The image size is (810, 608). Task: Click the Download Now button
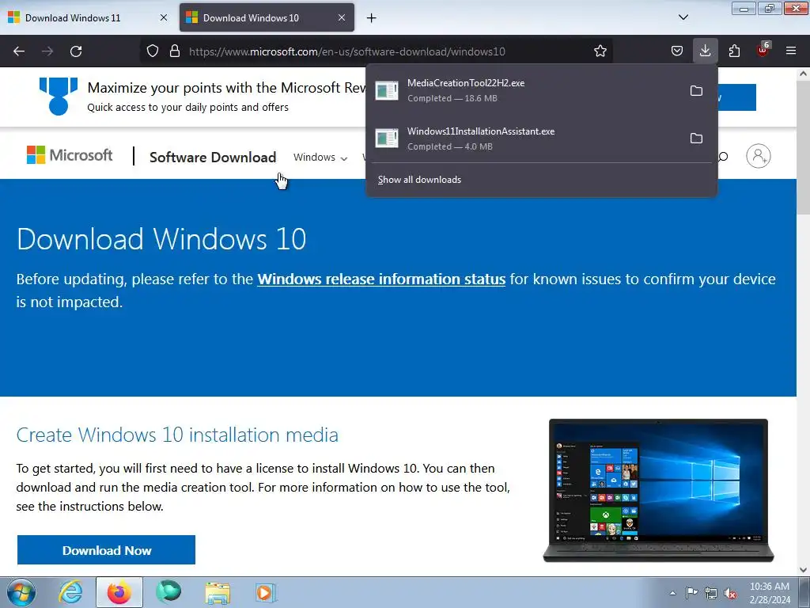click(x=107, y=550)
